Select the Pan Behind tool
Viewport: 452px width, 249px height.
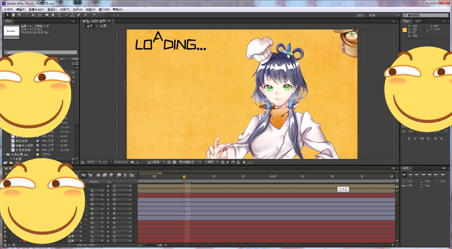40,15
